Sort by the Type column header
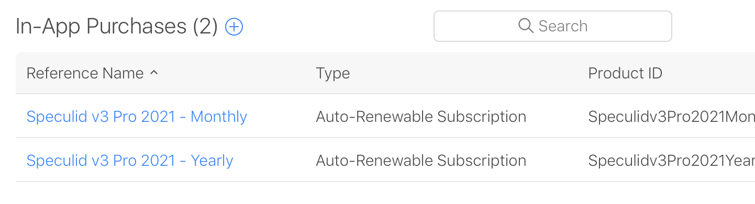The width and height of the screenshot is (755, 204). point(333,73)
